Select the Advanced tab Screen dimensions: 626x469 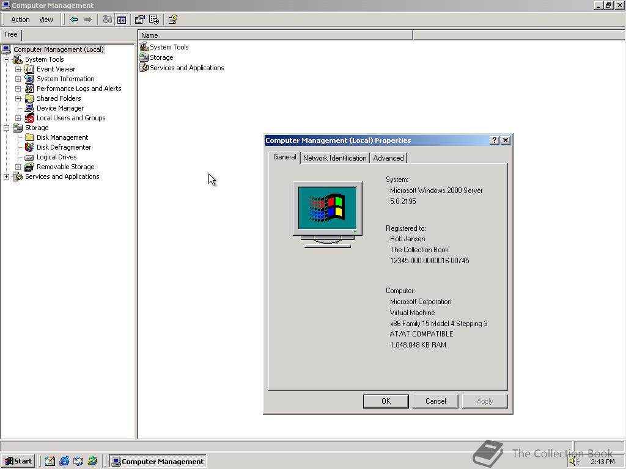click(388, 158)
